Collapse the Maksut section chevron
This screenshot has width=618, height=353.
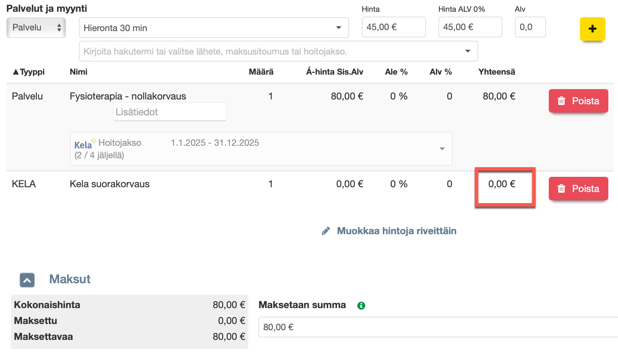27,280
